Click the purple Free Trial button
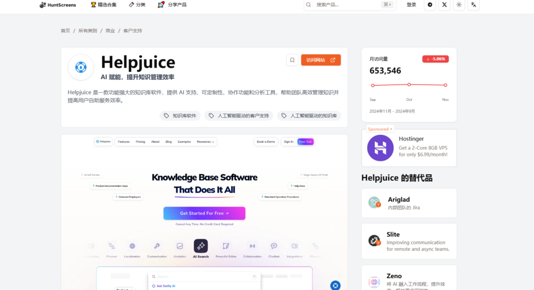 306,142
